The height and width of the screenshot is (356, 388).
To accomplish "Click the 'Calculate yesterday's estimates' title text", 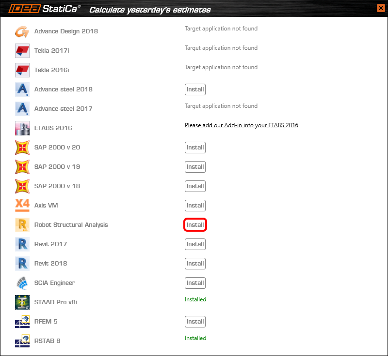I will pyautogui.click(x=150, y=10).
